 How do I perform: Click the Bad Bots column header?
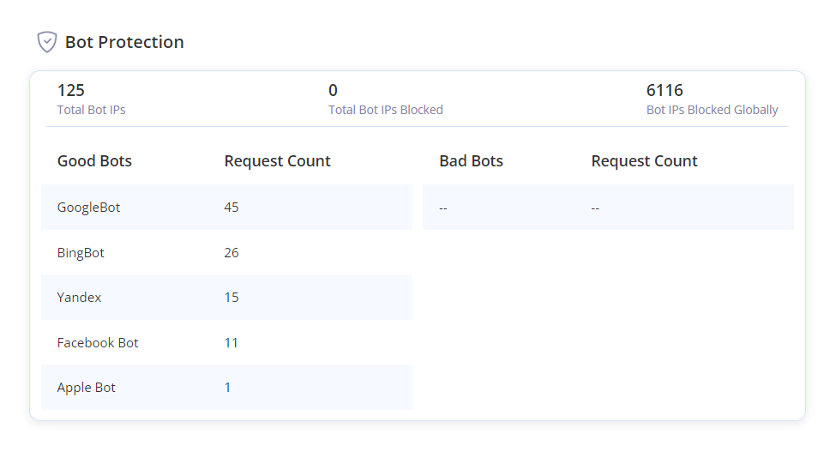click(x=471, y=161)
